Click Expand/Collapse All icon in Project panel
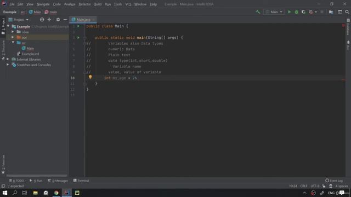351x197 pixels. 49,20
